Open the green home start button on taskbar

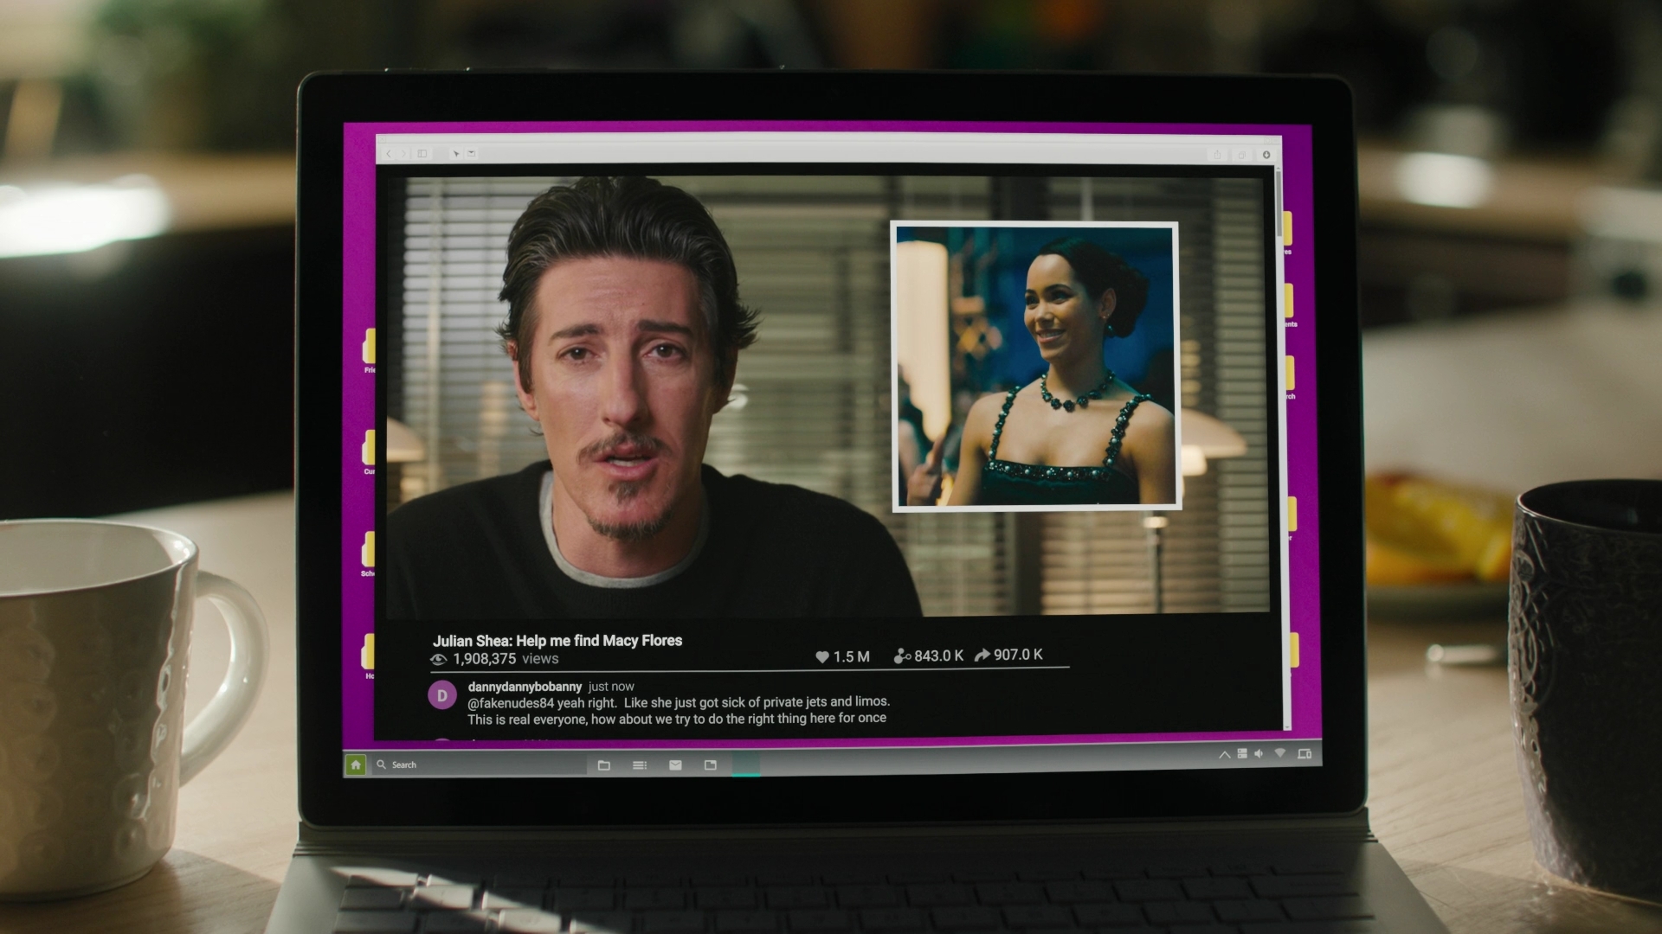tap(355, 765)
